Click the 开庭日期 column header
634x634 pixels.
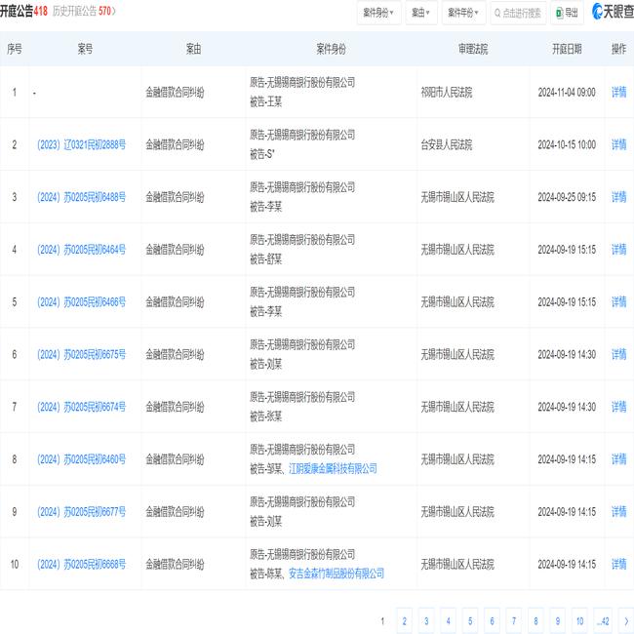(x=567, y=49)
